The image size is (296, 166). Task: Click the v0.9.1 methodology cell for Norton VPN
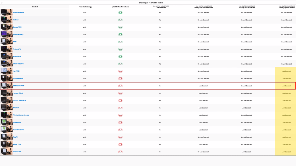85,152
